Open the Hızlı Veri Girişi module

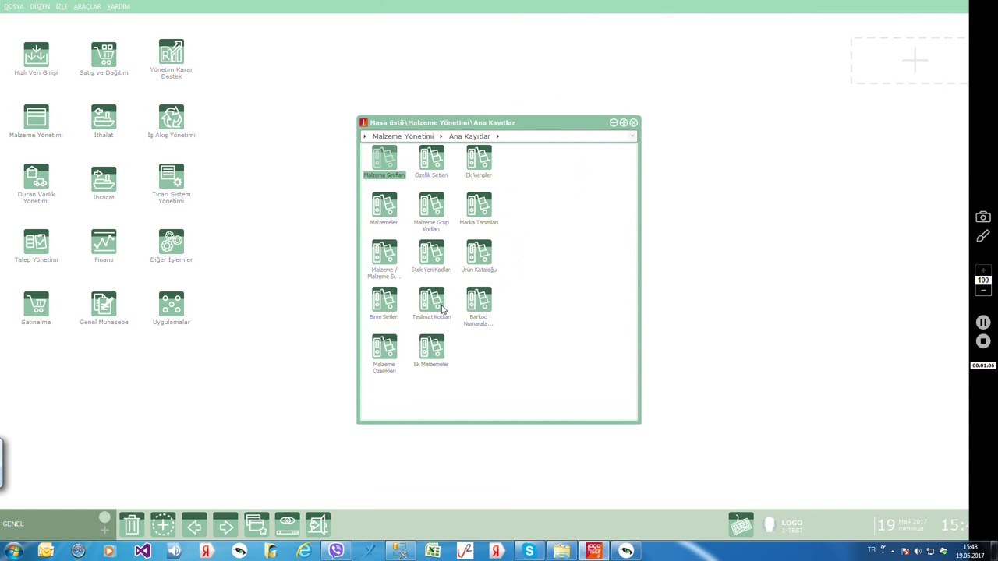coord(36,59)
